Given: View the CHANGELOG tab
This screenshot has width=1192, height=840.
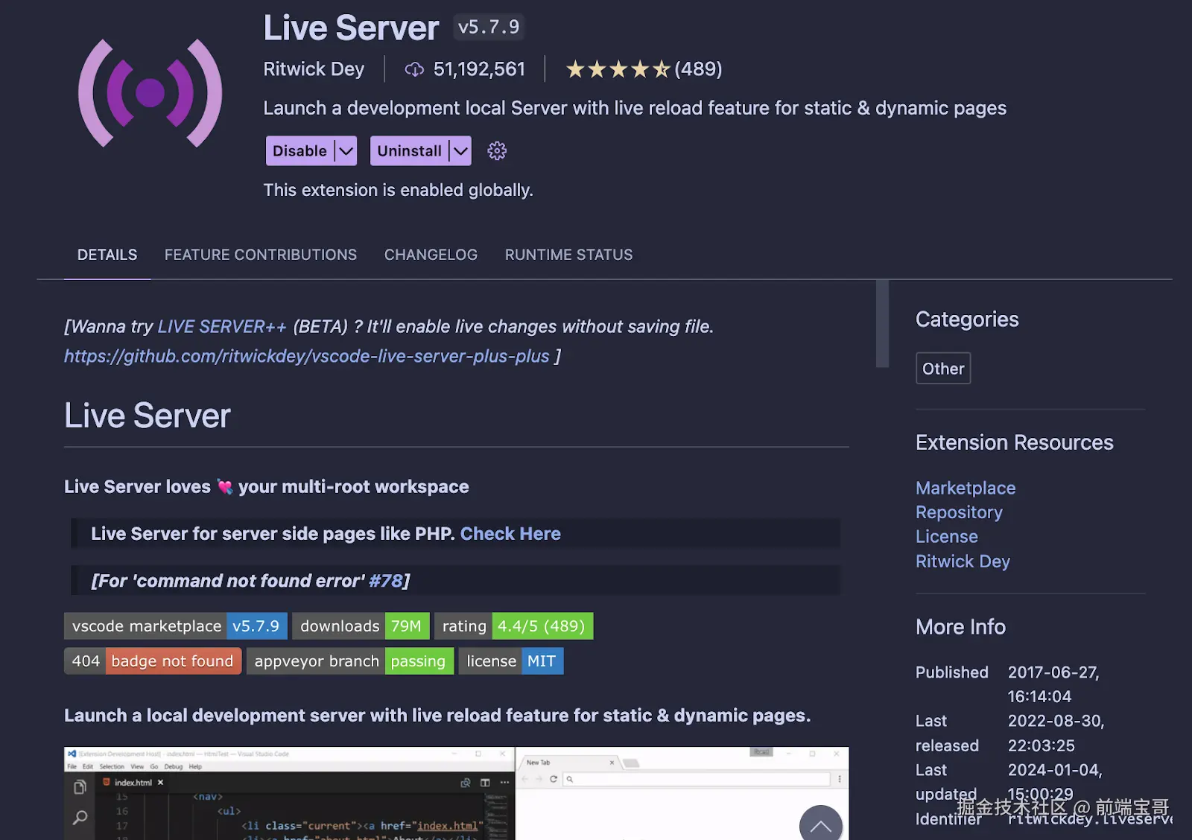Looking at the screenshot, I should coord(431,255).
